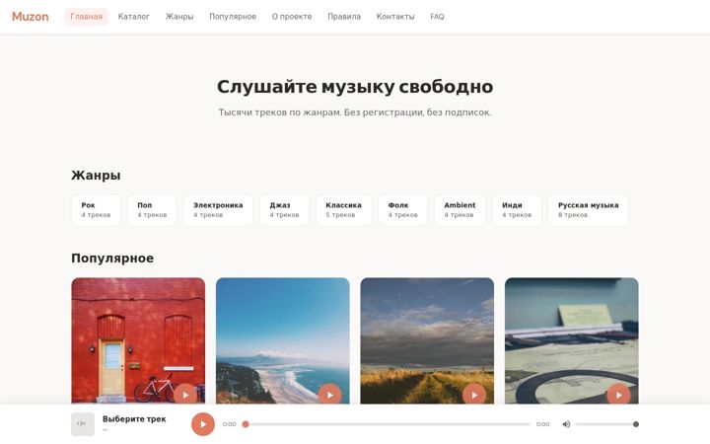Adjust the volume slider in the player
Viewport: 710px width, 444px height.
pyautogui.click(x=606, y=424)
